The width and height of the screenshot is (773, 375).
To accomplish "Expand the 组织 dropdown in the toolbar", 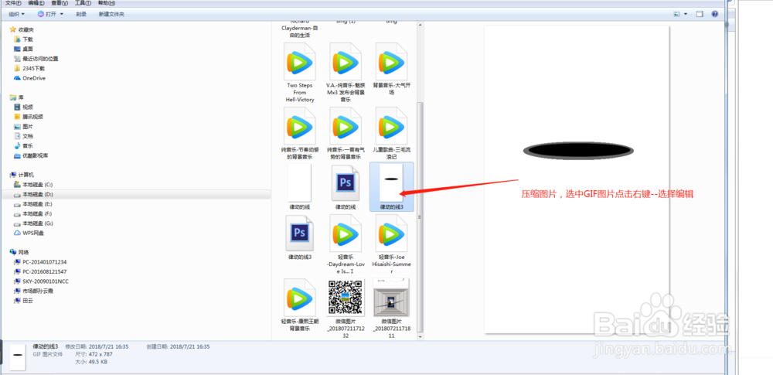I will click(16, 15).
